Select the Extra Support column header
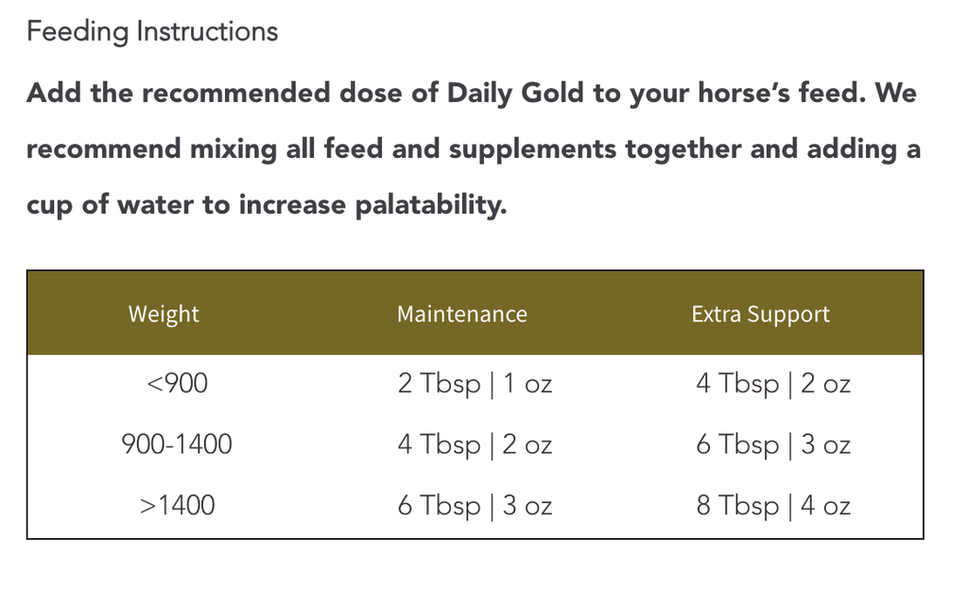This screenshot has width=968, height=593. click(x=760, y=314)
